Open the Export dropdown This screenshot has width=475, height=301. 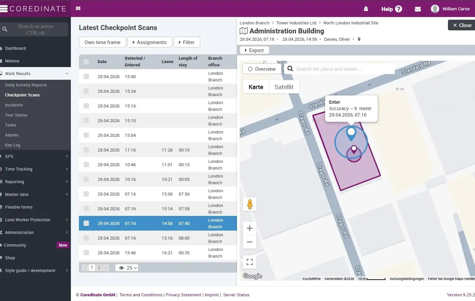(254, 50)
